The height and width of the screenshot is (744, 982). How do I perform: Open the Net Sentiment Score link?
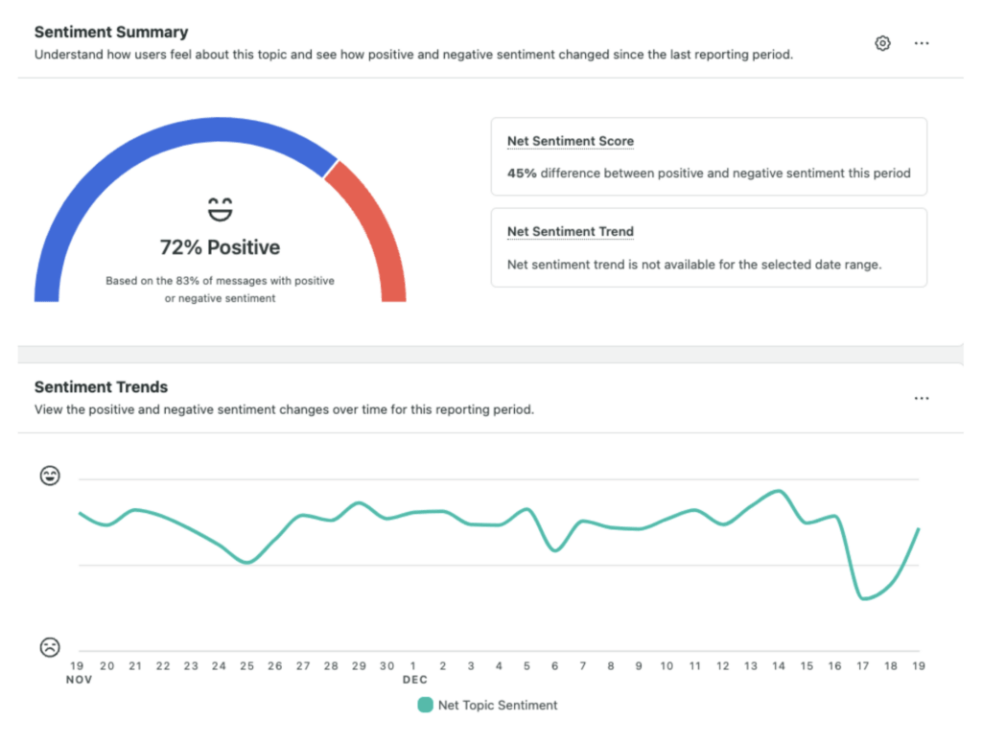[x=570, y=141]
